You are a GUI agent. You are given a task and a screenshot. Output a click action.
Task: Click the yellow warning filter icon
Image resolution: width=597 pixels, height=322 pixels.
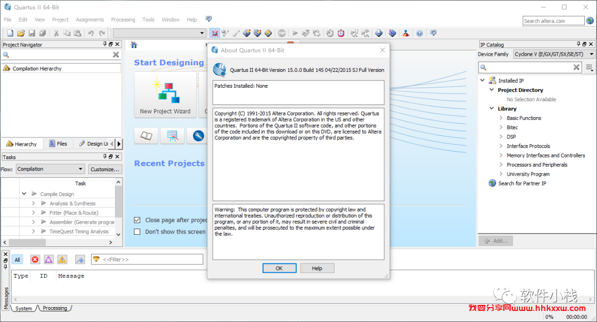pyautogui.click(x=62, y=260)
